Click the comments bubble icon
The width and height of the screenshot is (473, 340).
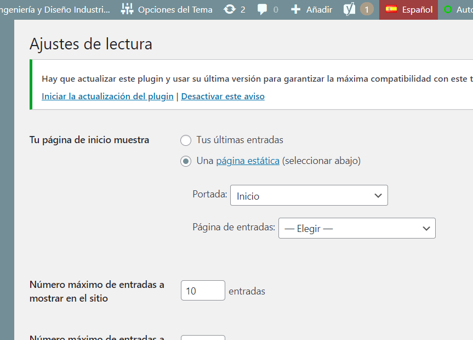(262, 10)
